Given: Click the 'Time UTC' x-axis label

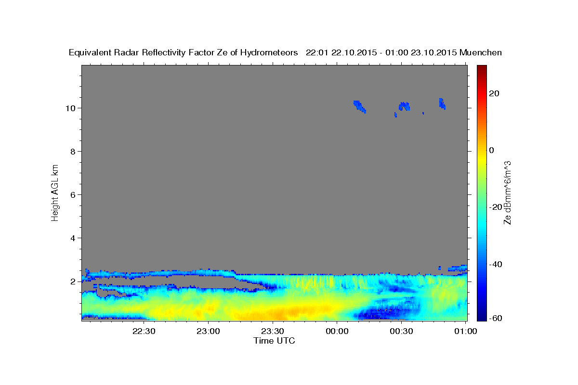Looking at the screenshot, I should [x=274, y=341].
